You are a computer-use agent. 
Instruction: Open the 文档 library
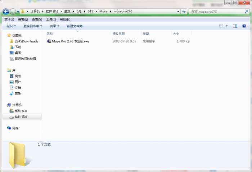(x=18, y=88)
